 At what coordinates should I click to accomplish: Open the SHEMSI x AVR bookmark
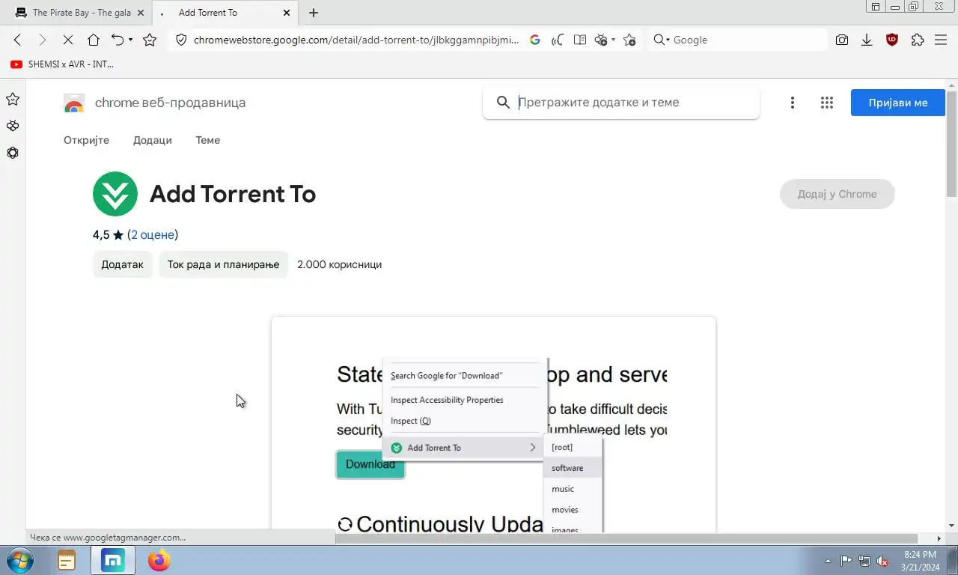point(62,64)
